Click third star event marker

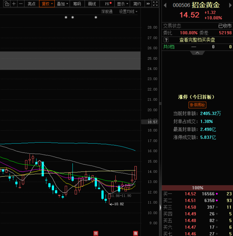point(96,17)
